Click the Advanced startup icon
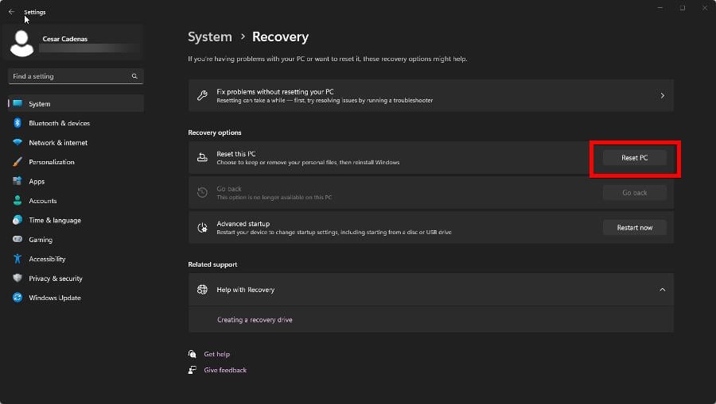Screen dimensions: 716x404 (202, 227)
